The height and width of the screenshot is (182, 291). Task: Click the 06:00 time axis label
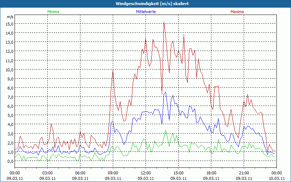(80, 173)
